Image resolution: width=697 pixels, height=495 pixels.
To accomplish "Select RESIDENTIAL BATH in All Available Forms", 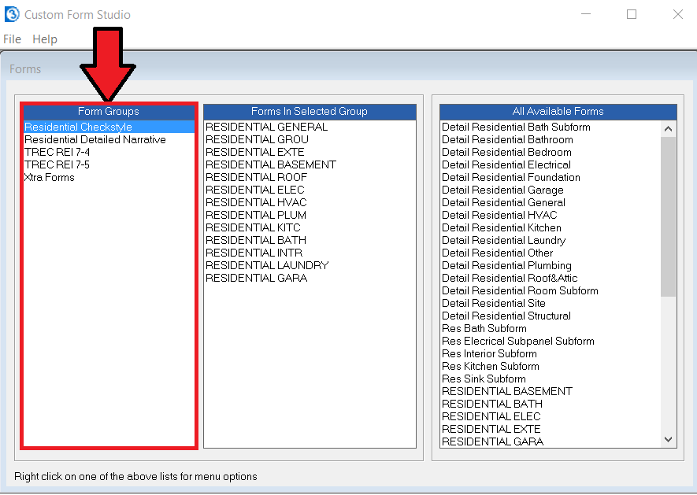I will 551,404.
